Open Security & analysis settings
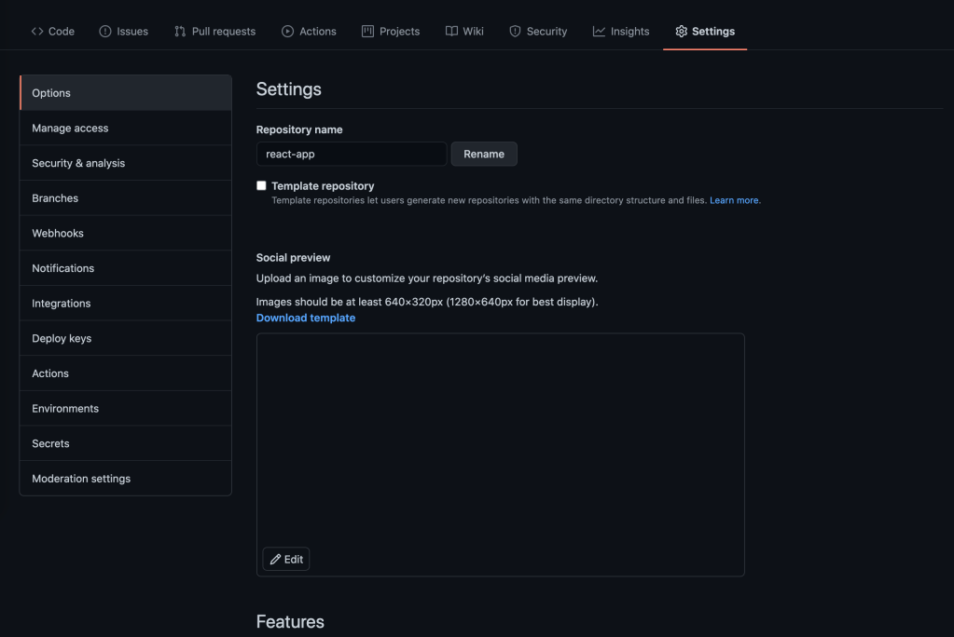 78,163
